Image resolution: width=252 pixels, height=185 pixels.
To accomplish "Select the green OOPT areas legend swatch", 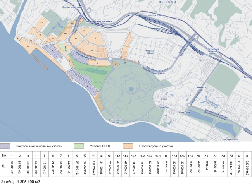I will (79, 146).
